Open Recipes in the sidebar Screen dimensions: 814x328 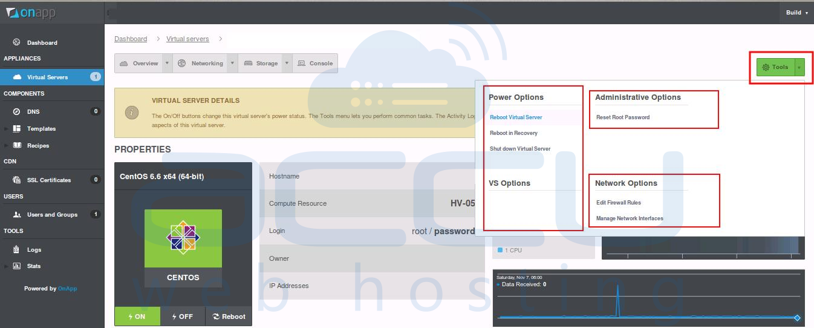coord(38,146)
